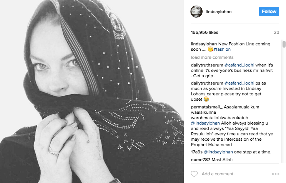Open the #fashion hashtag

point(222,50)
